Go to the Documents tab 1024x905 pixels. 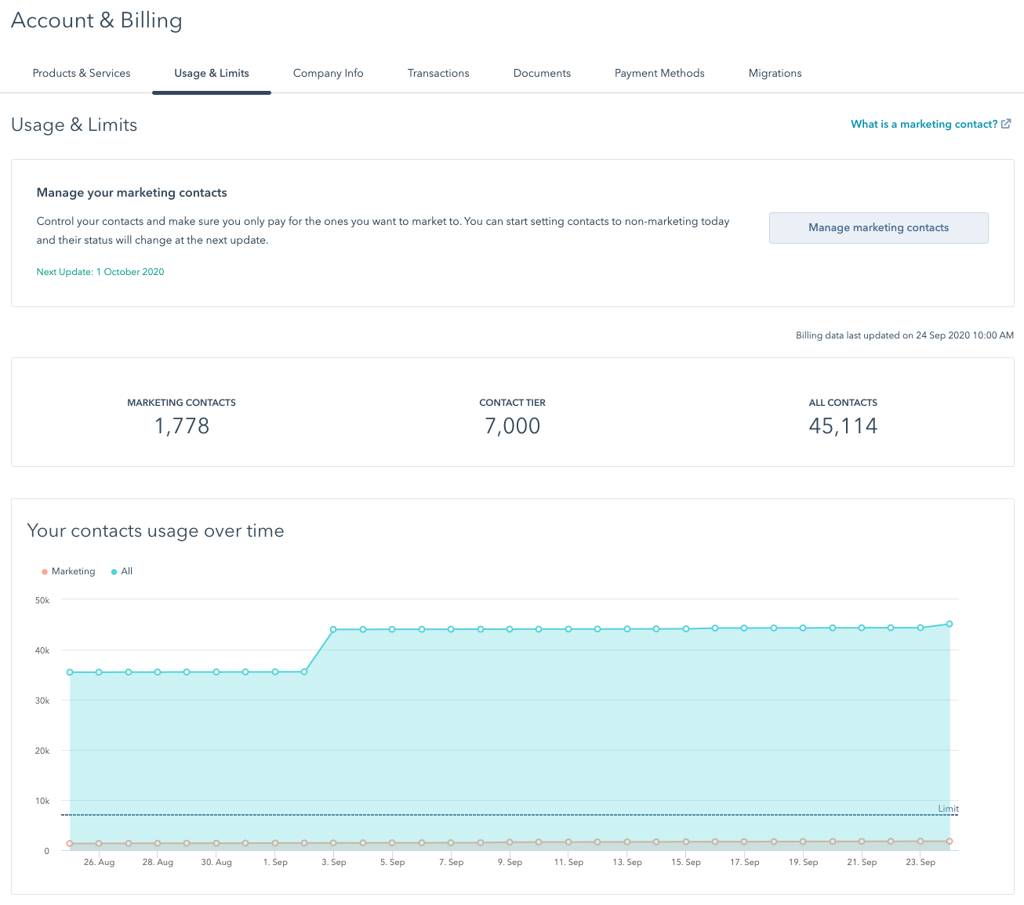pos(542,73)
